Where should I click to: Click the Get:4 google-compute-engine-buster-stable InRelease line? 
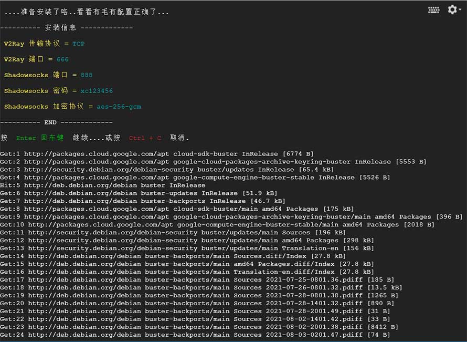click(x=195, y=178)
